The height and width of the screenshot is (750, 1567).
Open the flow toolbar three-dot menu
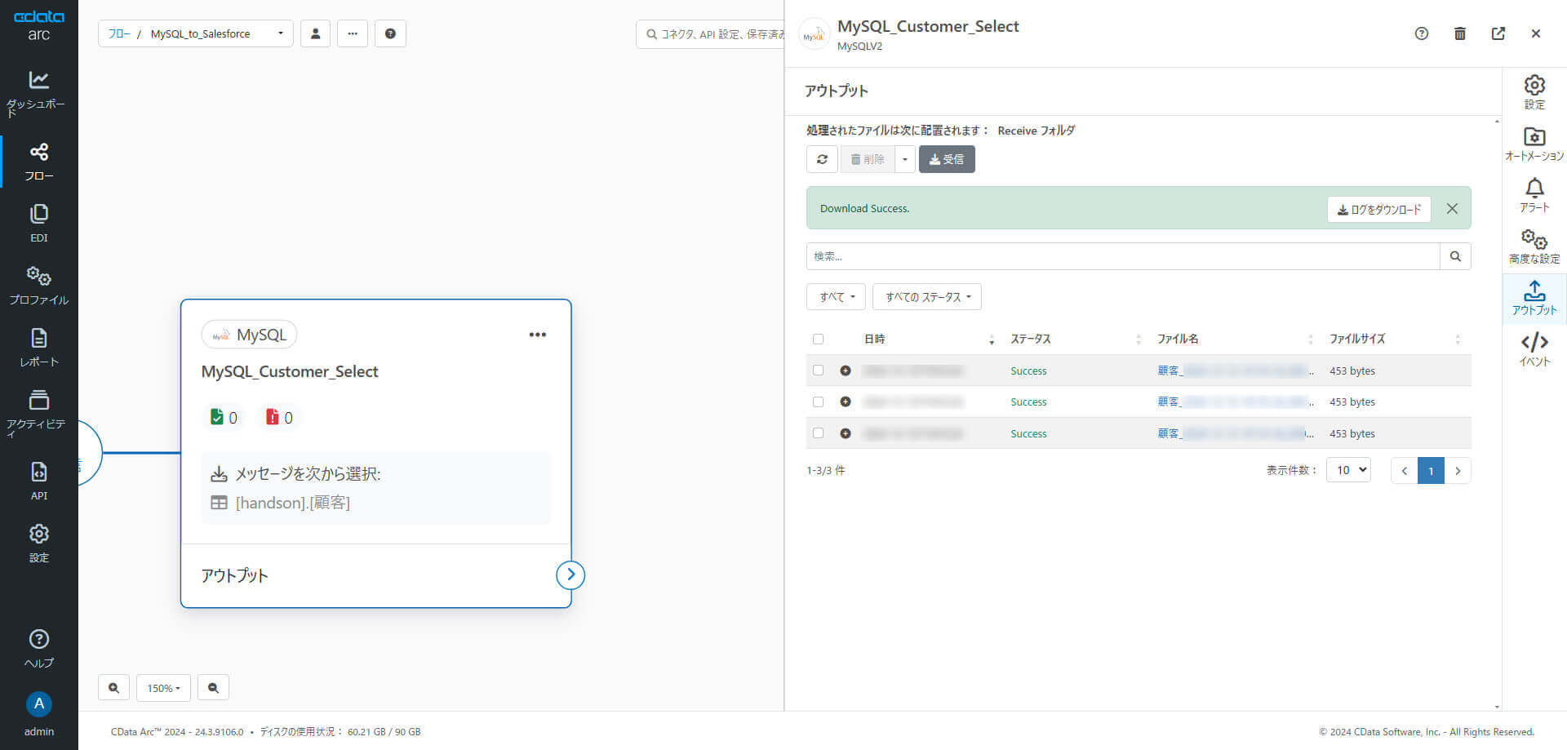(353, 33)
